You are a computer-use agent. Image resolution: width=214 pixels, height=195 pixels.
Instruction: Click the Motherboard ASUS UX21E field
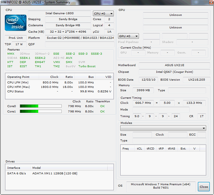point(174,65)
